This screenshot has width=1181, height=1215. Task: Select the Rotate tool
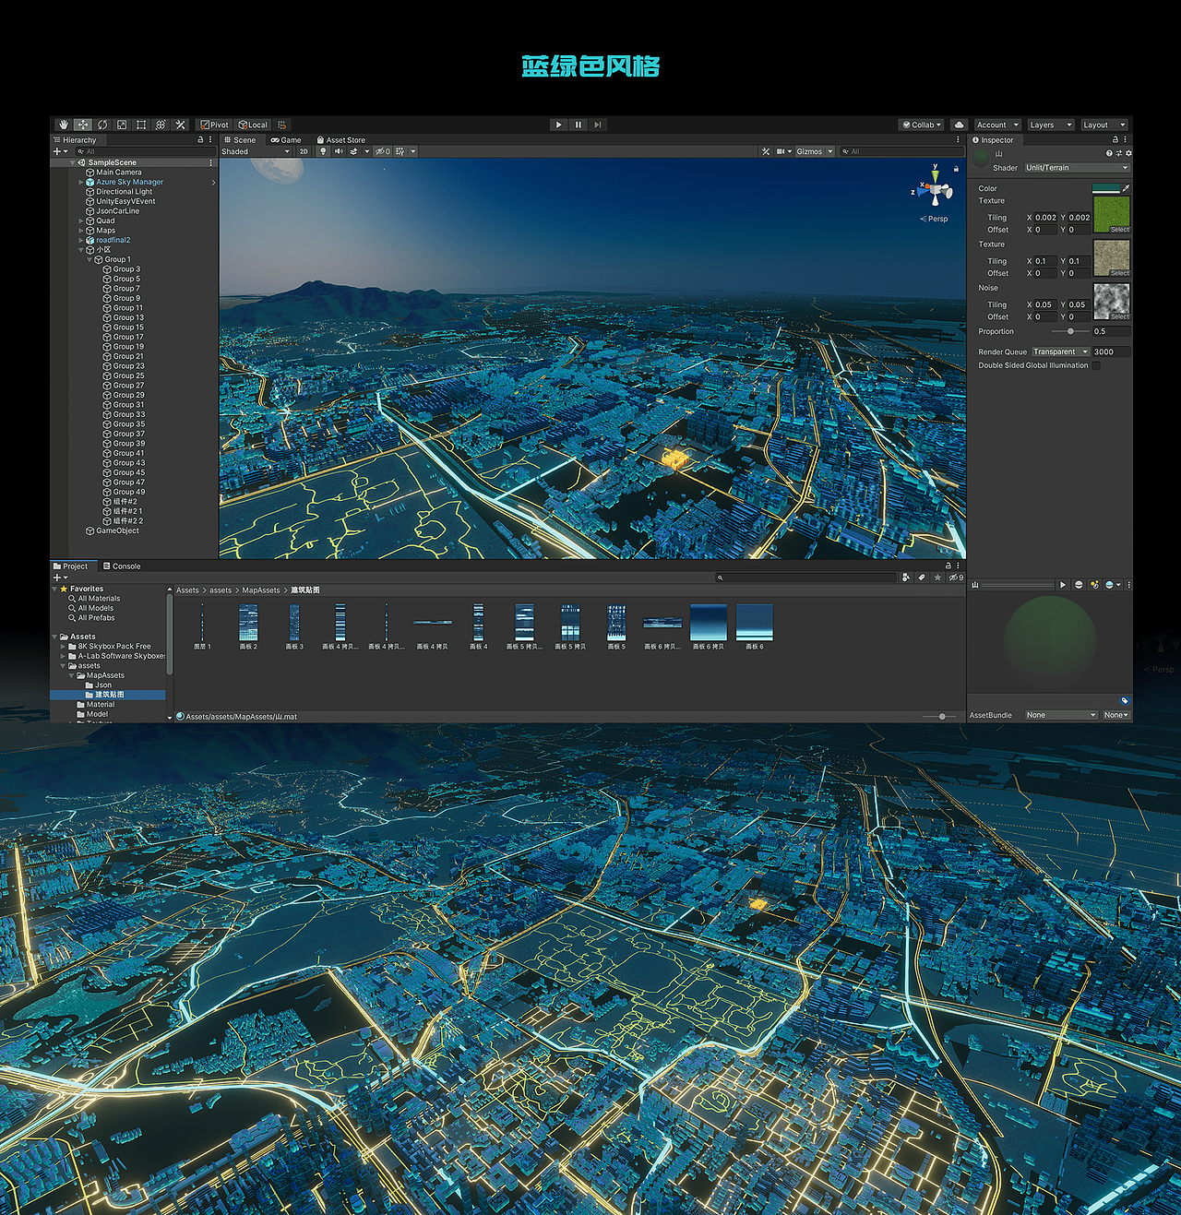[x=102, y=125]
